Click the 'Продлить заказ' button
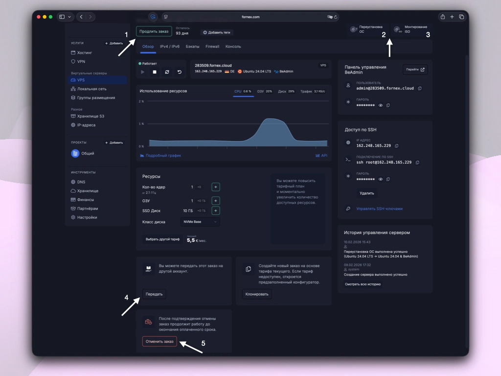 coord(154,31)
